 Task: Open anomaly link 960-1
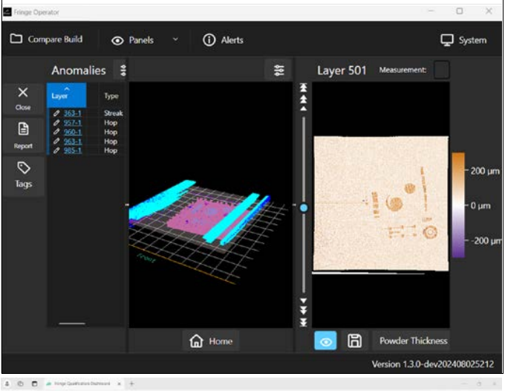73,132
